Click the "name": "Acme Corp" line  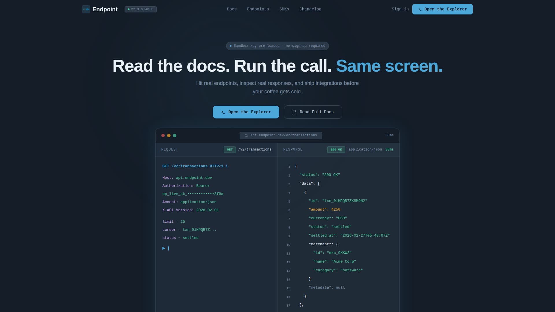coord(335,262)
